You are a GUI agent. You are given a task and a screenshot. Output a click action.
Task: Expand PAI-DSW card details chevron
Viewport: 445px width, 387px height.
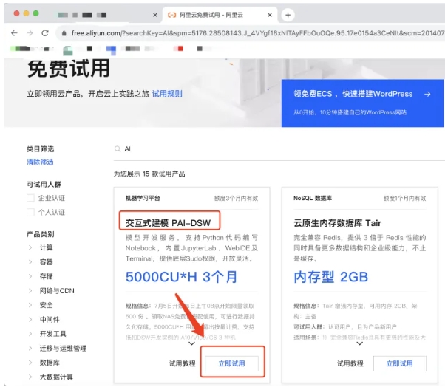click(192, 343)
